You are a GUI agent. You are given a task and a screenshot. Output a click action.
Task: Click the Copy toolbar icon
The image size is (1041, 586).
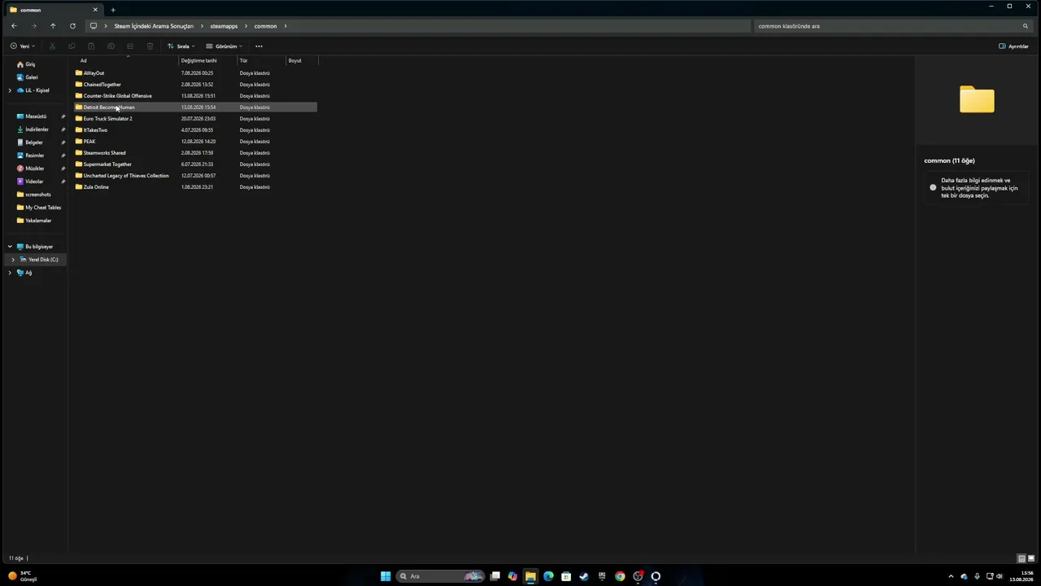coord(72,46)
